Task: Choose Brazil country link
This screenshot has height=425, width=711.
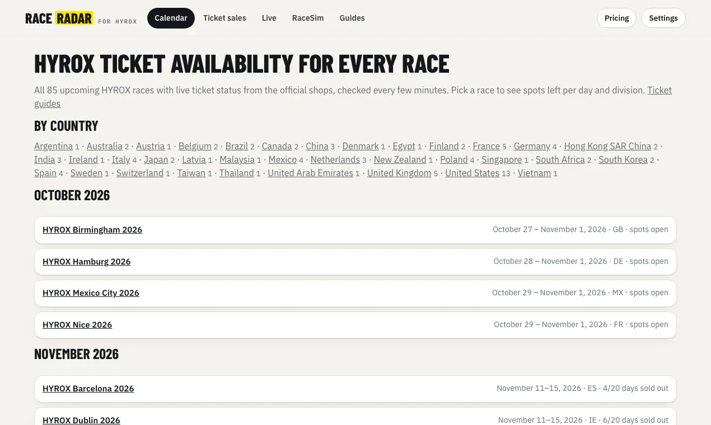Action: [237, 146]
